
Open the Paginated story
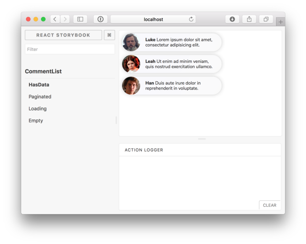pos(40,97)
